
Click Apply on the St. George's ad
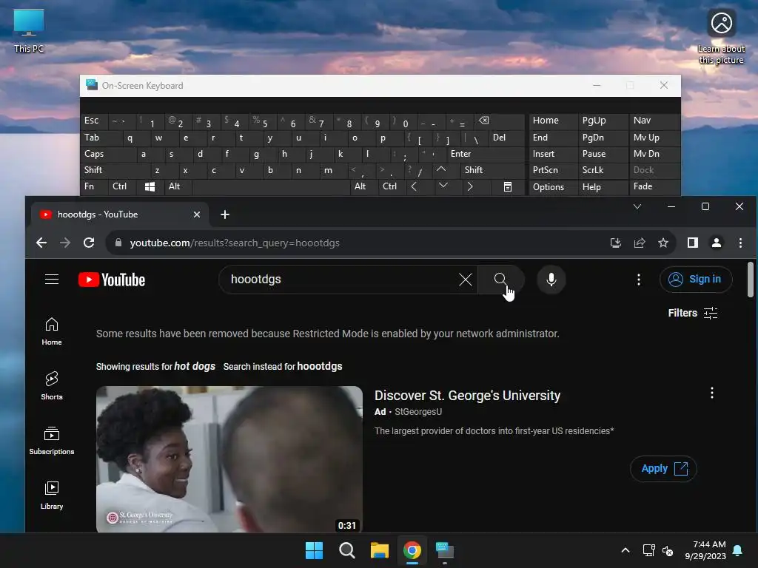(x=663, y=468)
